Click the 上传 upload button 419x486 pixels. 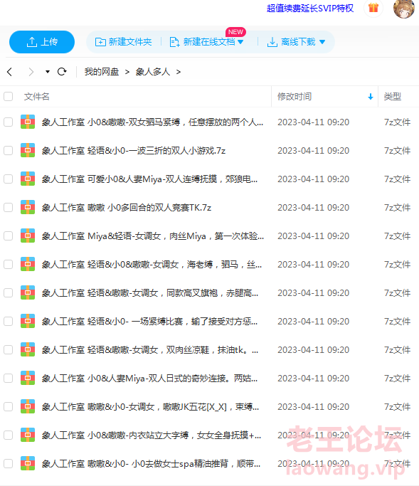(42, 42)
